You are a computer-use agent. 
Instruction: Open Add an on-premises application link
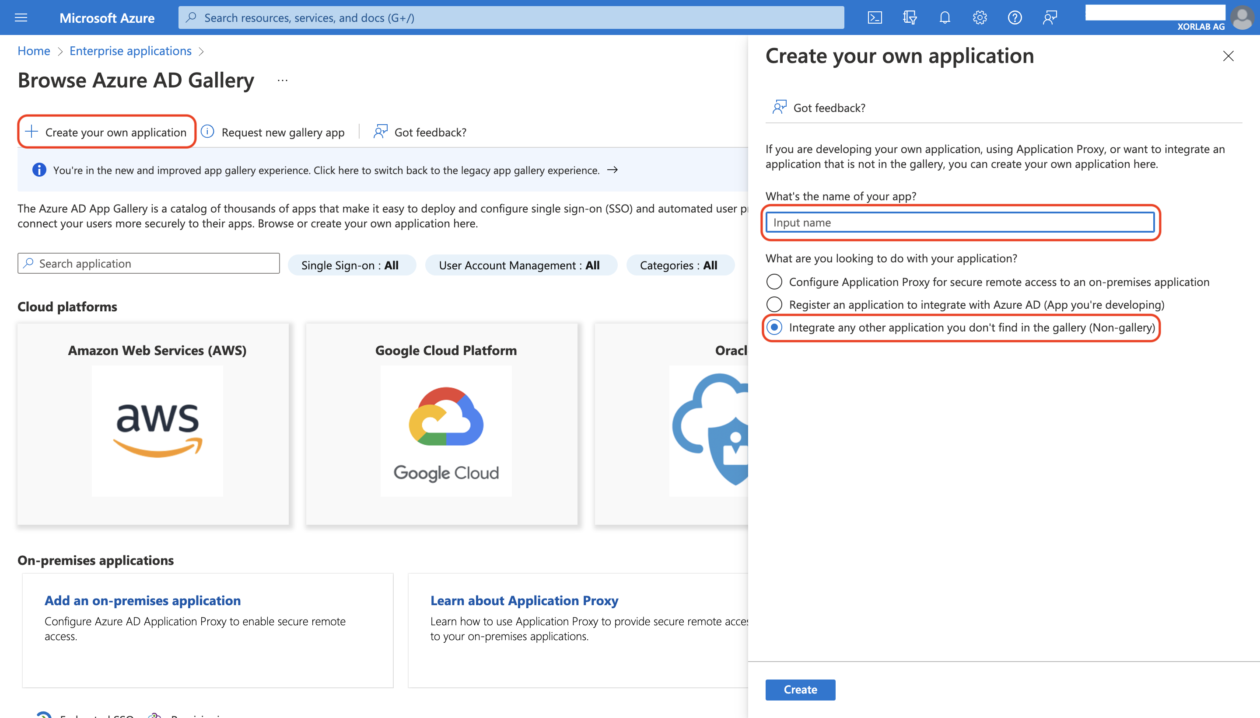click(143, 600)
